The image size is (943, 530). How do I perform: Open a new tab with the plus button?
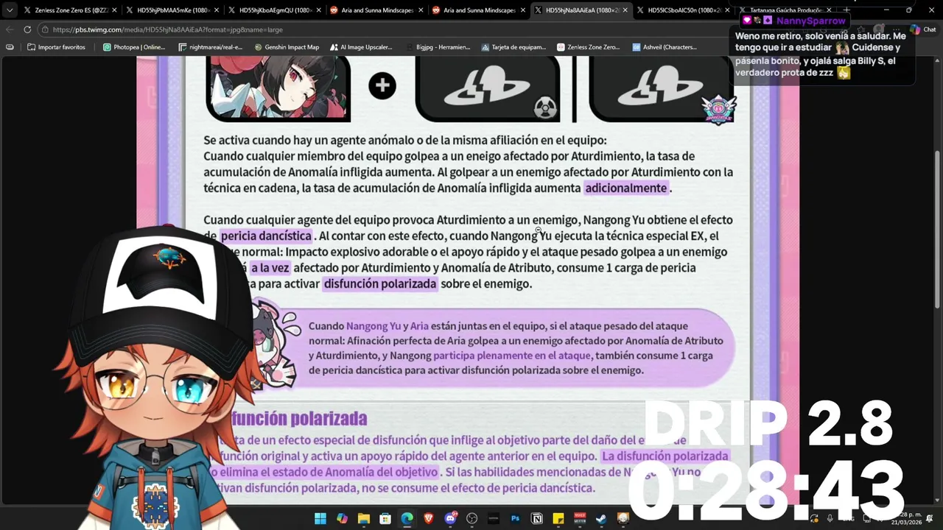(846, 10)
